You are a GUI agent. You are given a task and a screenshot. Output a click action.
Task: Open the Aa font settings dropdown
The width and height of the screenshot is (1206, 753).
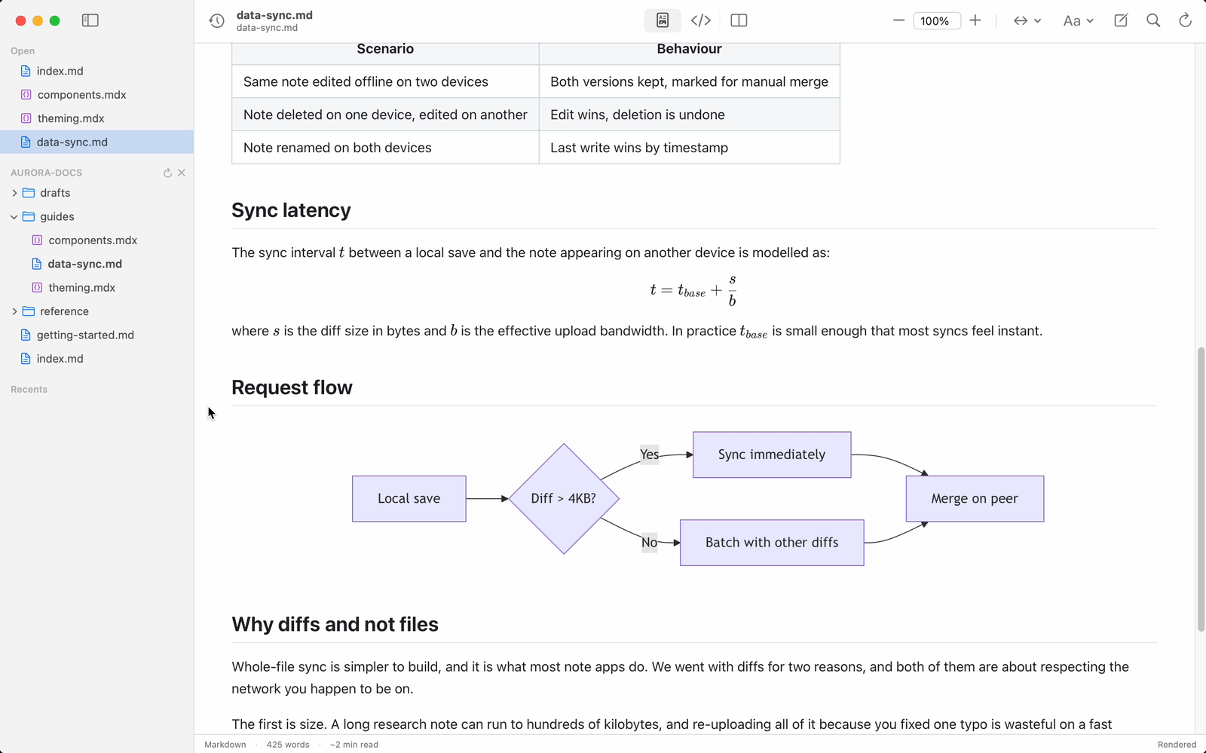pyautogui.click(x=1078, y=20)
